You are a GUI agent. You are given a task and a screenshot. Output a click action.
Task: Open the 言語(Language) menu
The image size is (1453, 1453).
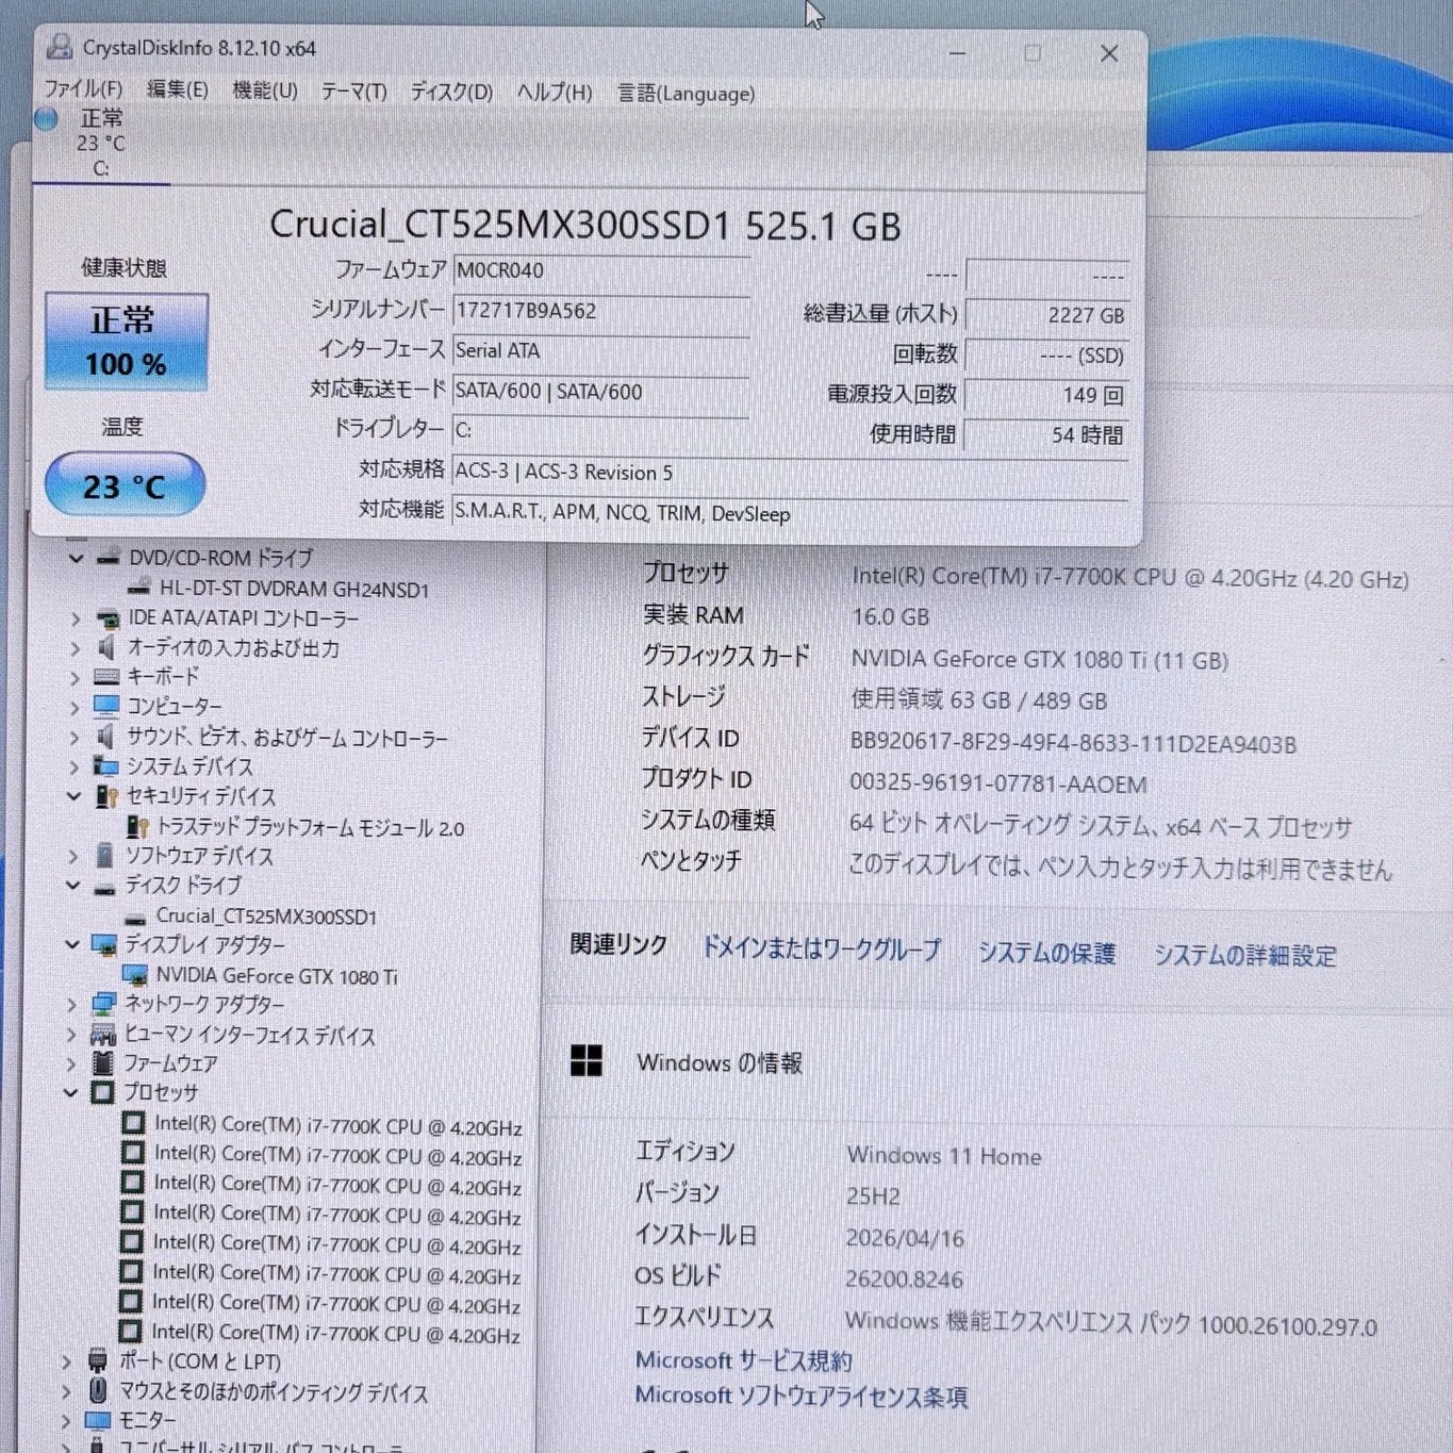[686, 94]
